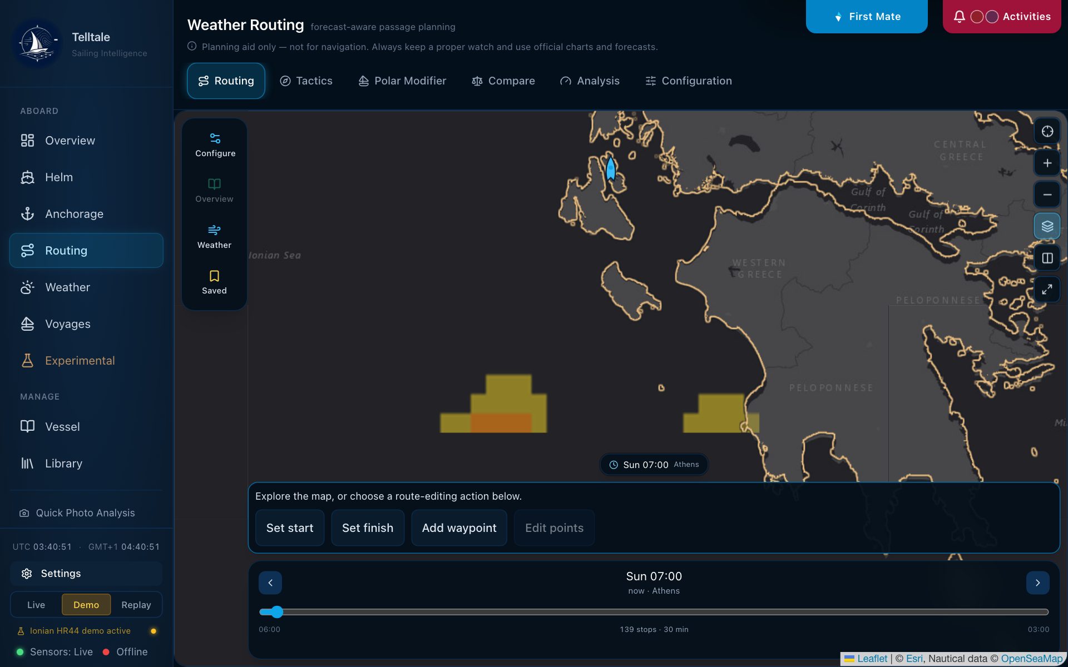
Task: Open the OpenSeaMap attribution link
Action: point(1032,659)
